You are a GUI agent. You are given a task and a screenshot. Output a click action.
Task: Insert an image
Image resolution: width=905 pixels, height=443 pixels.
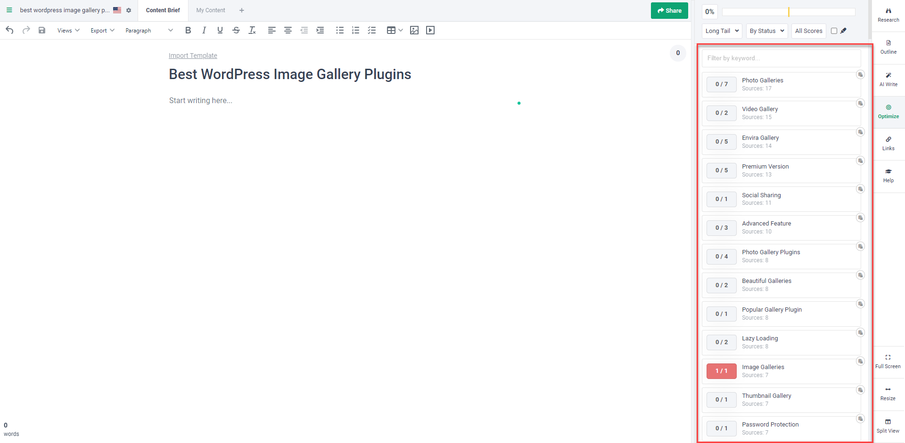[414, 30]
